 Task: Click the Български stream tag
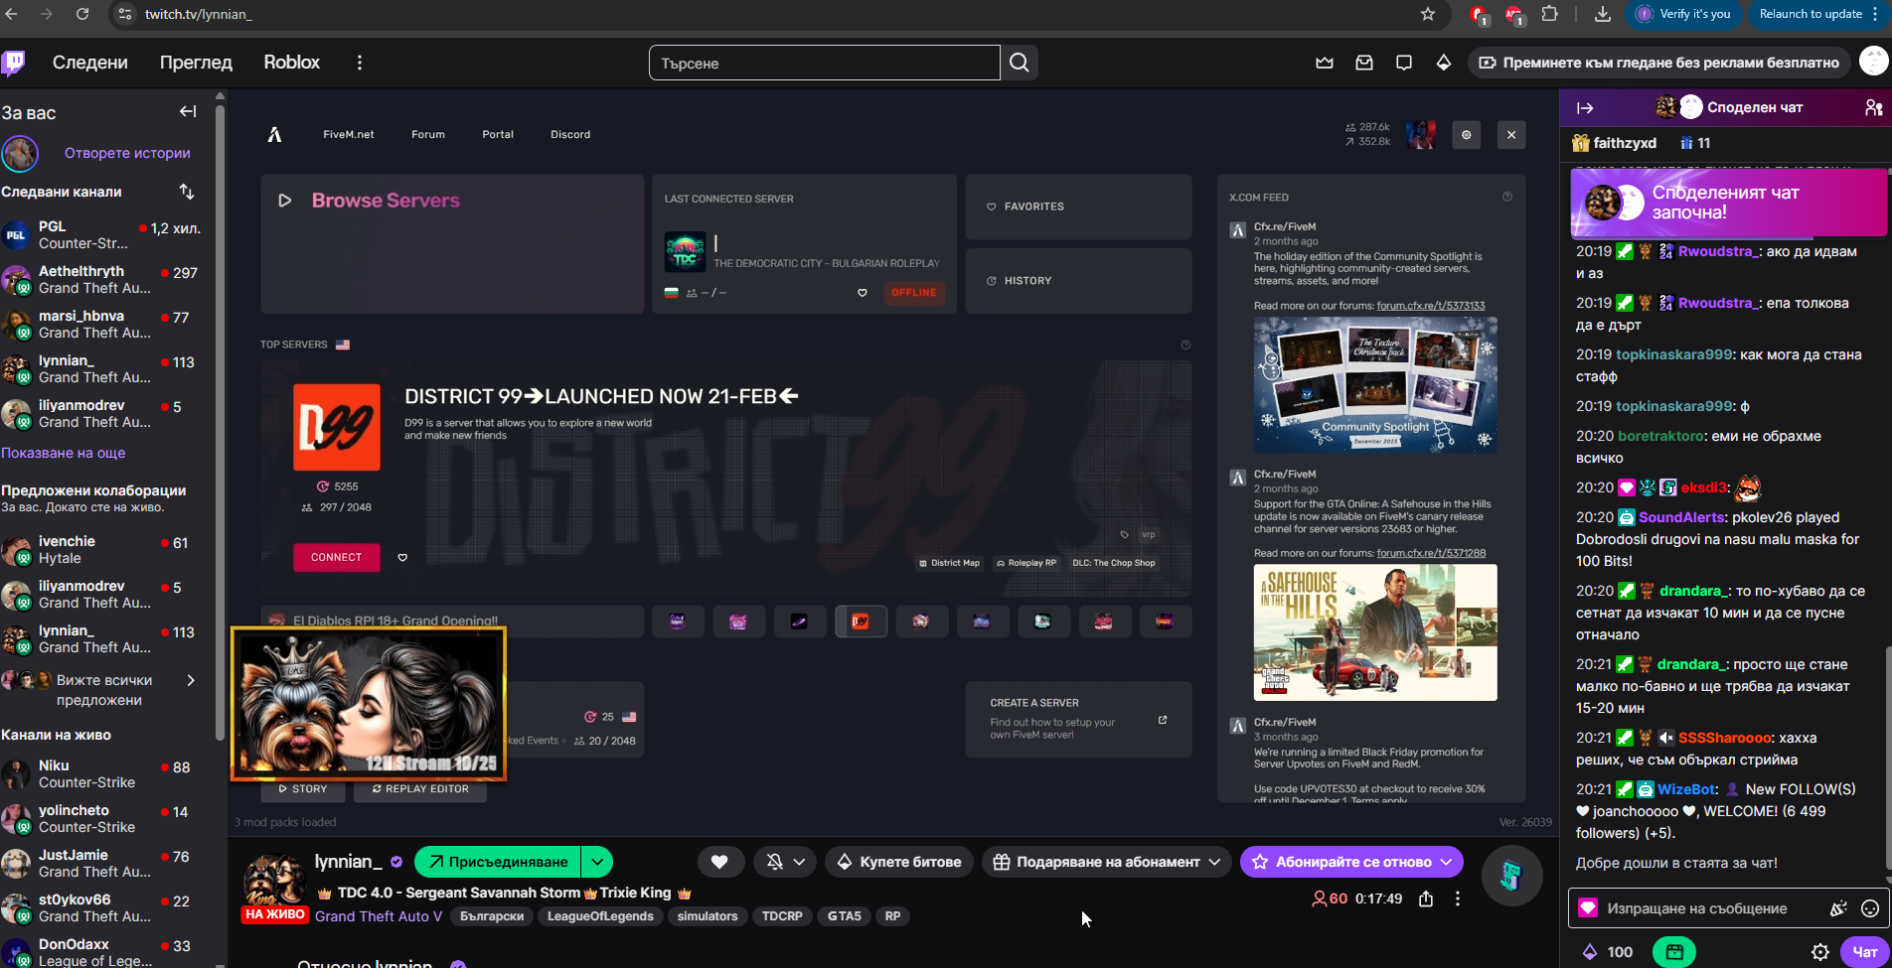click(x=492, y=916)
